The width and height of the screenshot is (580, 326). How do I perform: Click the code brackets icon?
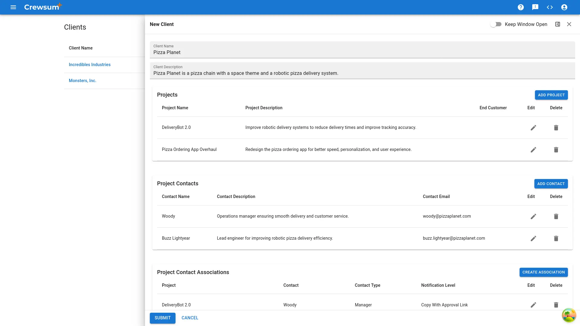[x=549, y=7]
